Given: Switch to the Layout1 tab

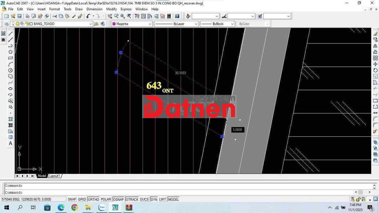Looking at the screenshot, I should pyautogui.click(x=54, y=176).
